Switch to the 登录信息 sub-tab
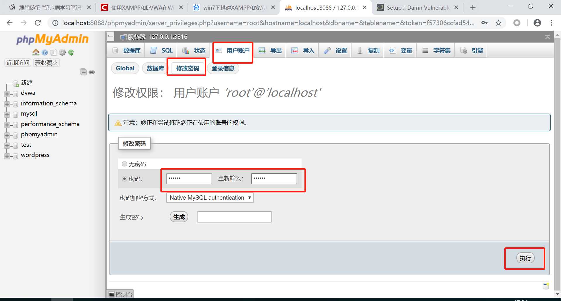The image size is (561, 301). (223, 68)
